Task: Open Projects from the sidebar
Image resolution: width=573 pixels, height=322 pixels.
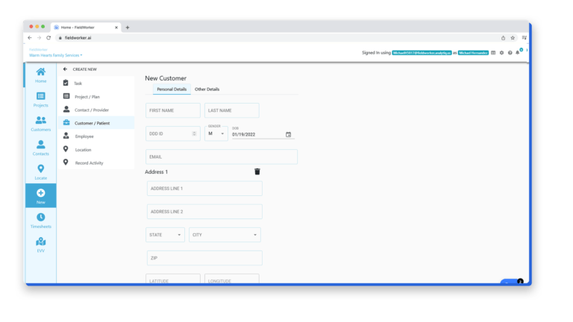Action: coord(40,100)
